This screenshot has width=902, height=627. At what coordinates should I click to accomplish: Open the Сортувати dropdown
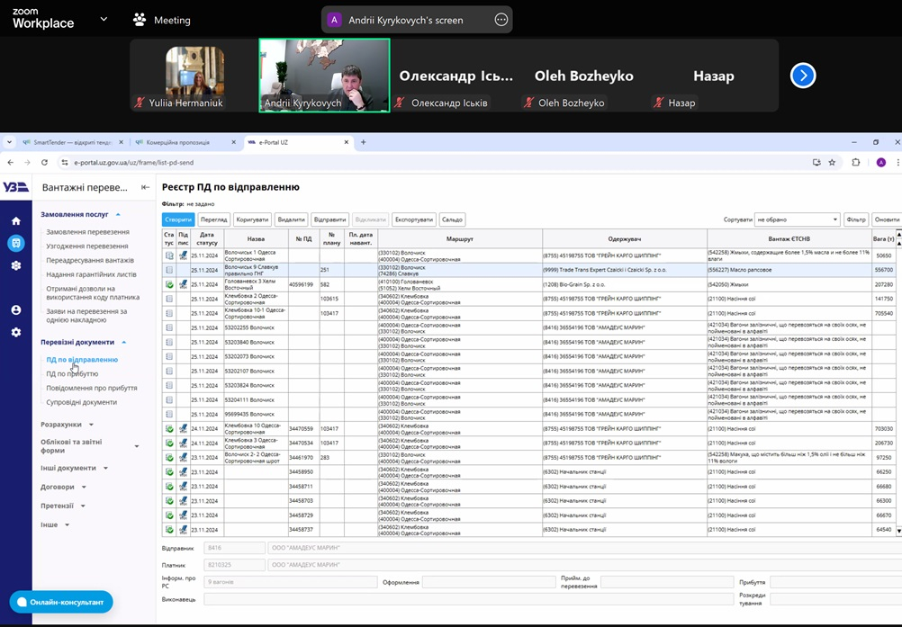[x=797, y=219]
